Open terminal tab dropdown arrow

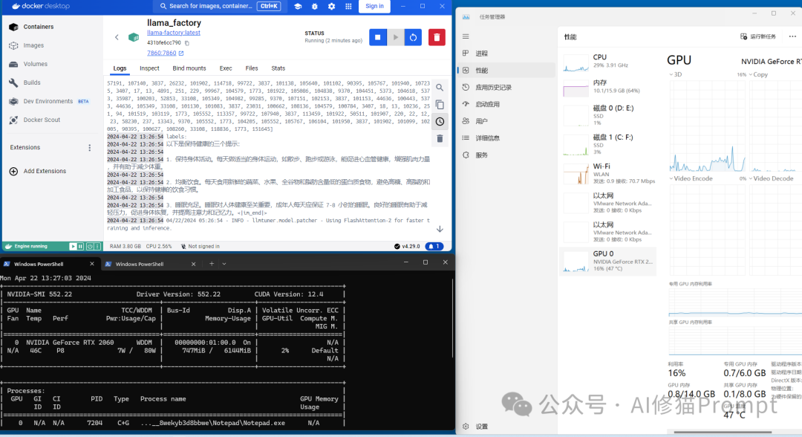point(224,264)
